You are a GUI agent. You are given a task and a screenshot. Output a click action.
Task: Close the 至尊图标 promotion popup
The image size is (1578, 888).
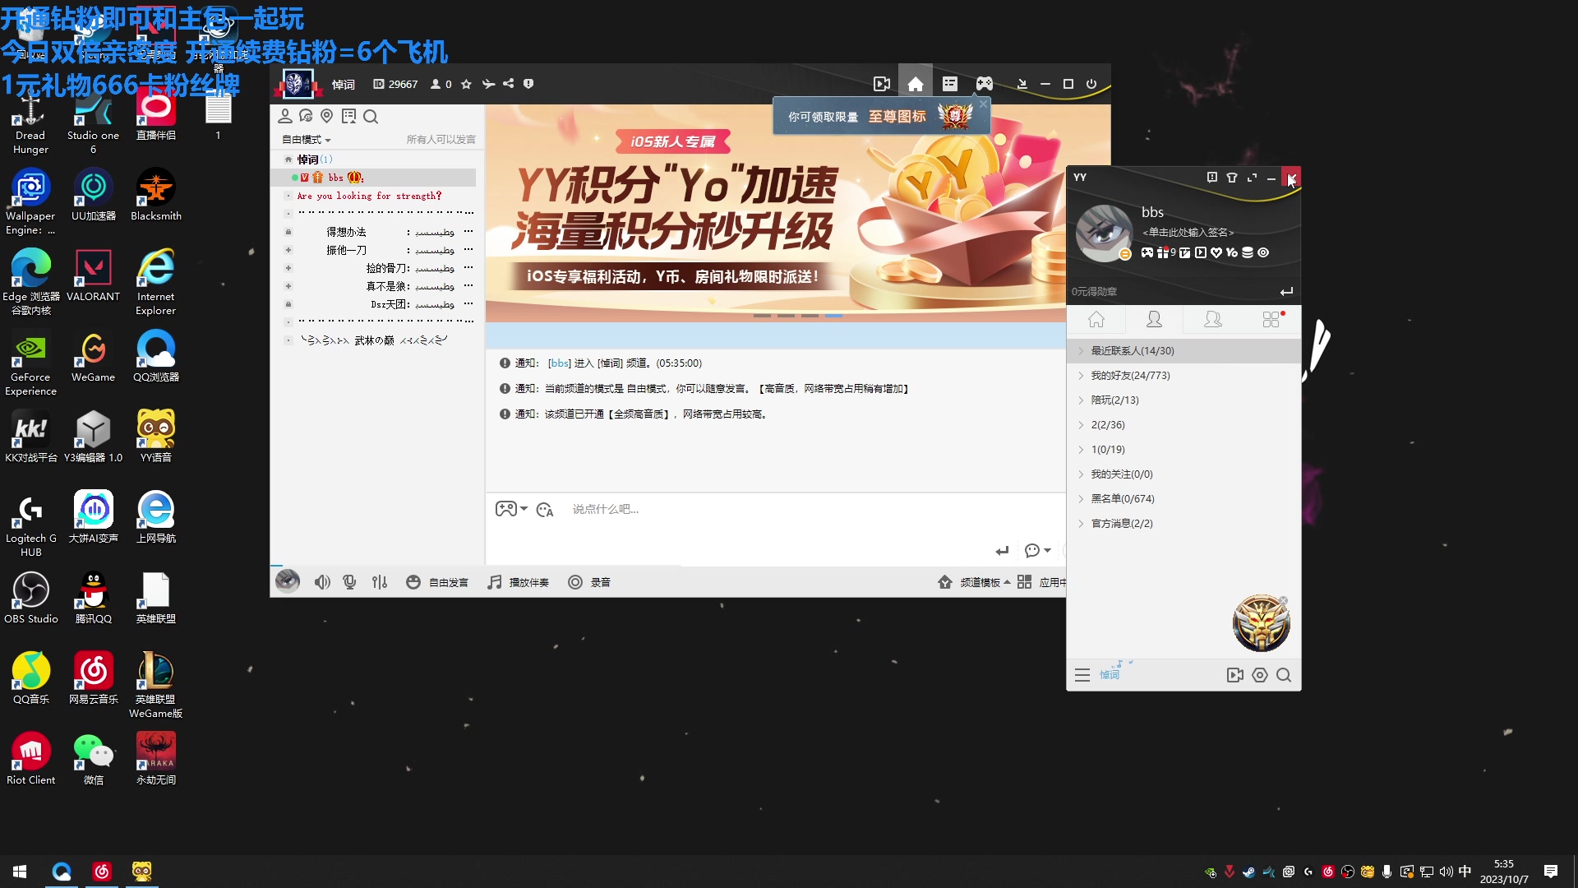click(x=983, y=104)
